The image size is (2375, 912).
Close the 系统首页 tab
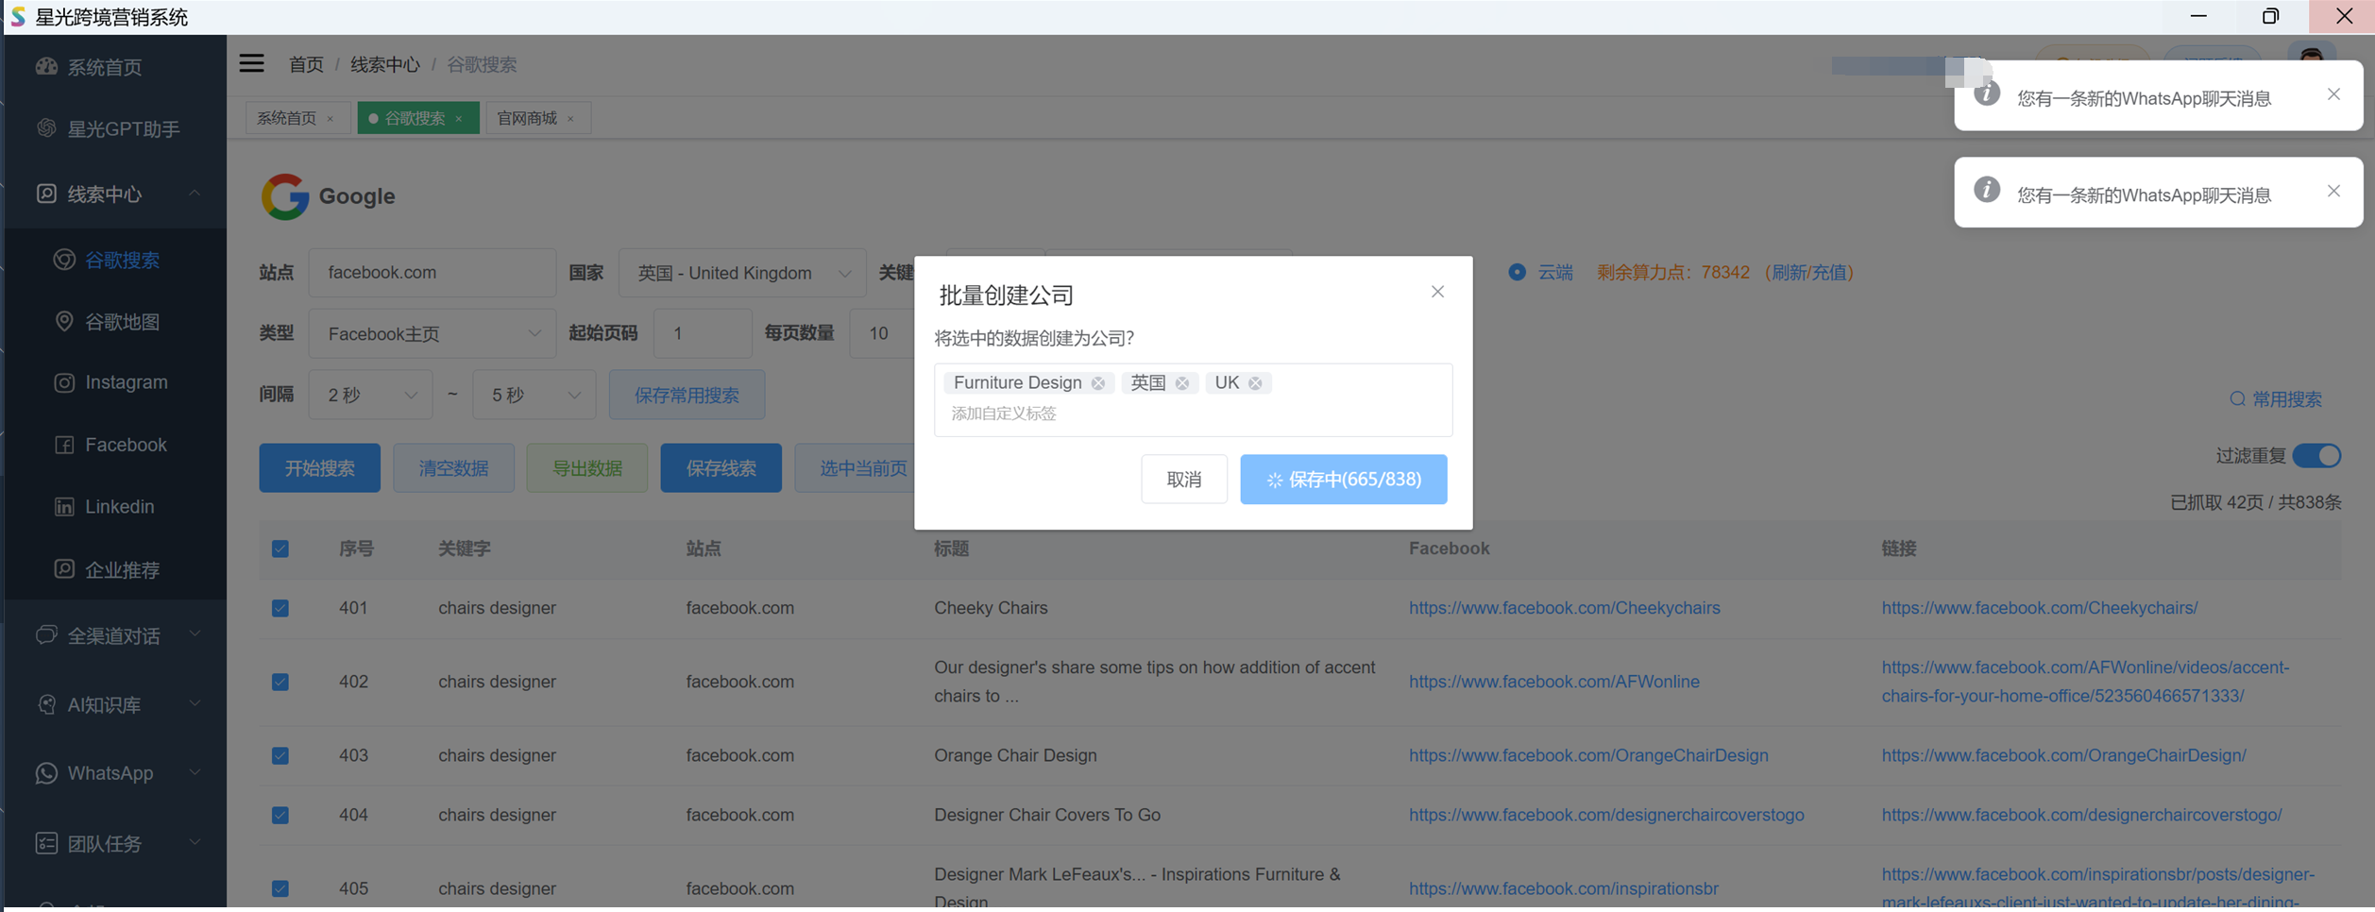pyautogui.click(x=330, y=119)
